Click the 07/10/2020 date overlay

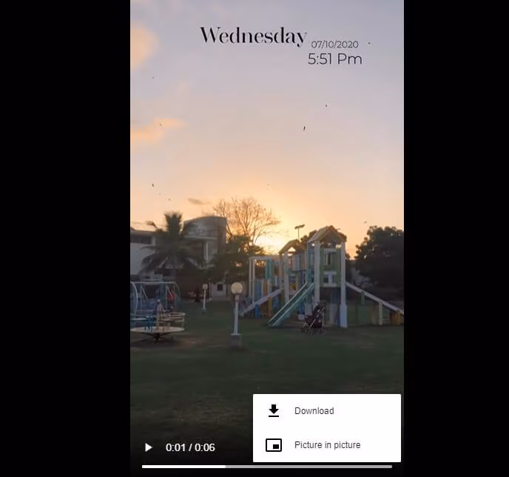pos(334,44)
